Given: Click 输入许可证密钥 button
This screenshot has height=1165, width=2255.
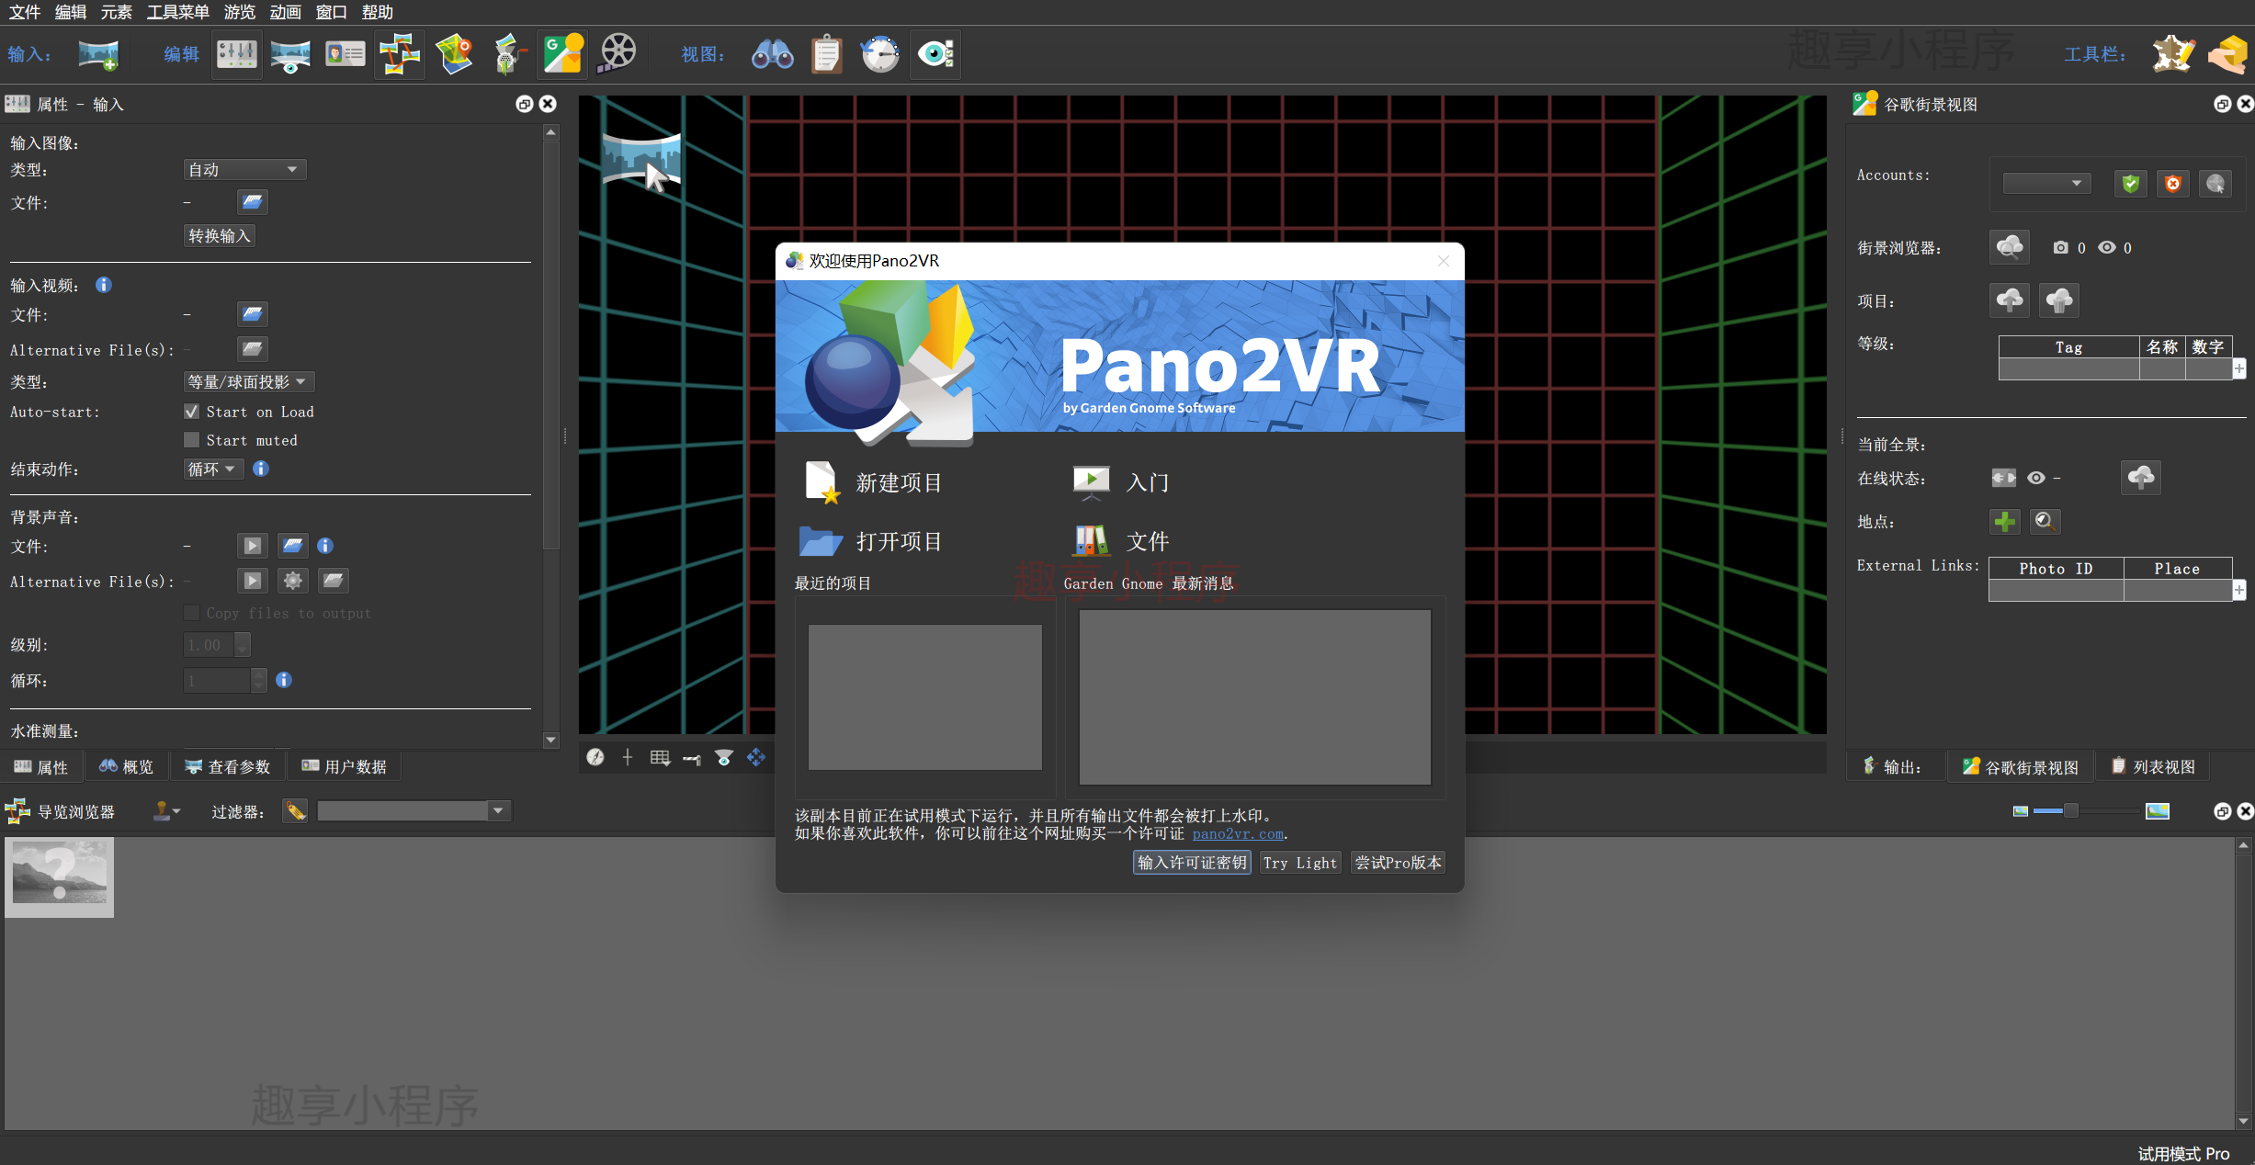Looking at the screenshot, I should 1192,863.
